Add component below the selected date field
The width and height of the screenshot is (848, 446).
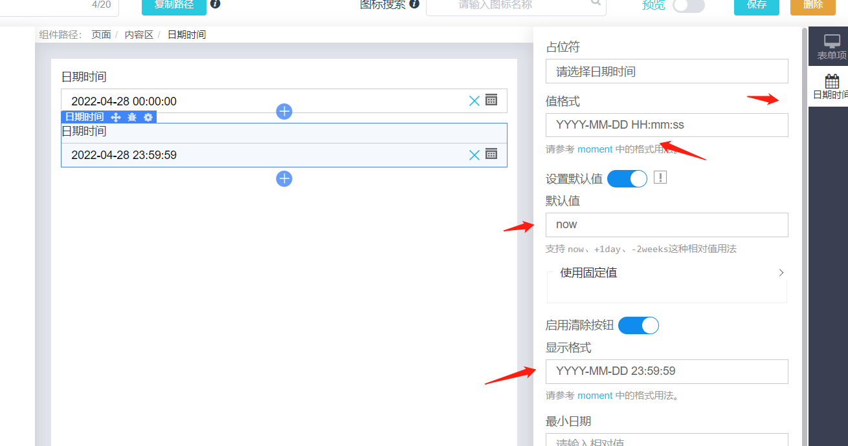[284, 178]
